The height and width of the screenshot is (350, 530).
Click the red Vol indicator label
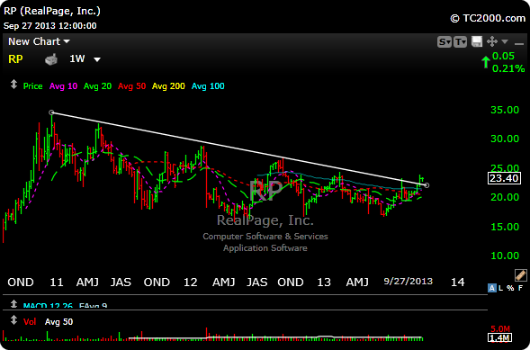[30, 322]
